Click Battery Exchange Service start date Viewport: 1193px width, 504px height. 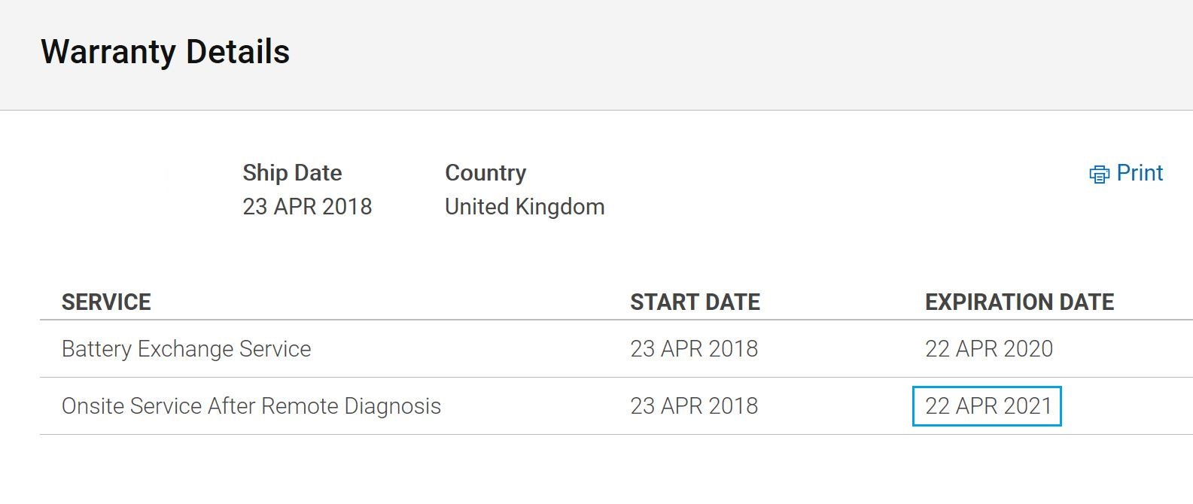point(694,349)
